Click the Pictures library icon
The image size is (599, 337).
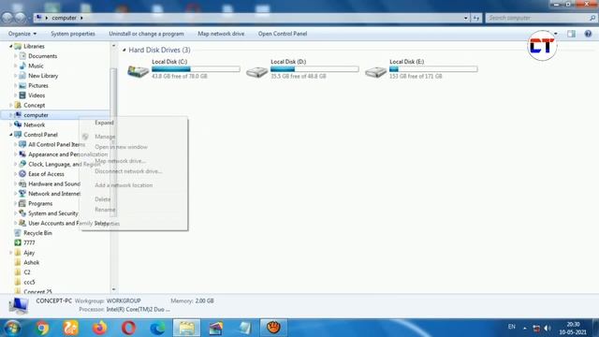(22, 85)
